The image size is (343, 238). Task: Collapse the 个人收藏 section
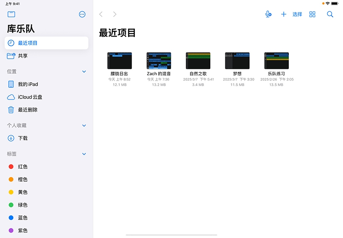point(84,126)
